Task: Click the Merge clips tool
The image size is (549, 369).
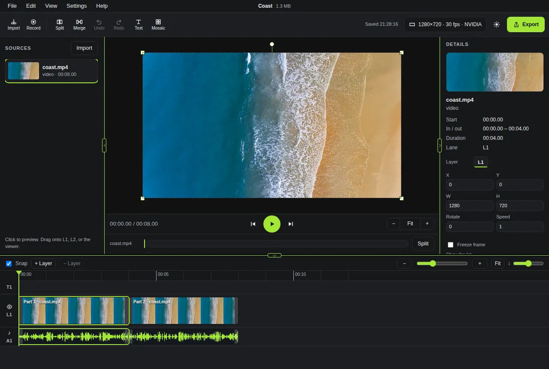Action: click(79, 24)
